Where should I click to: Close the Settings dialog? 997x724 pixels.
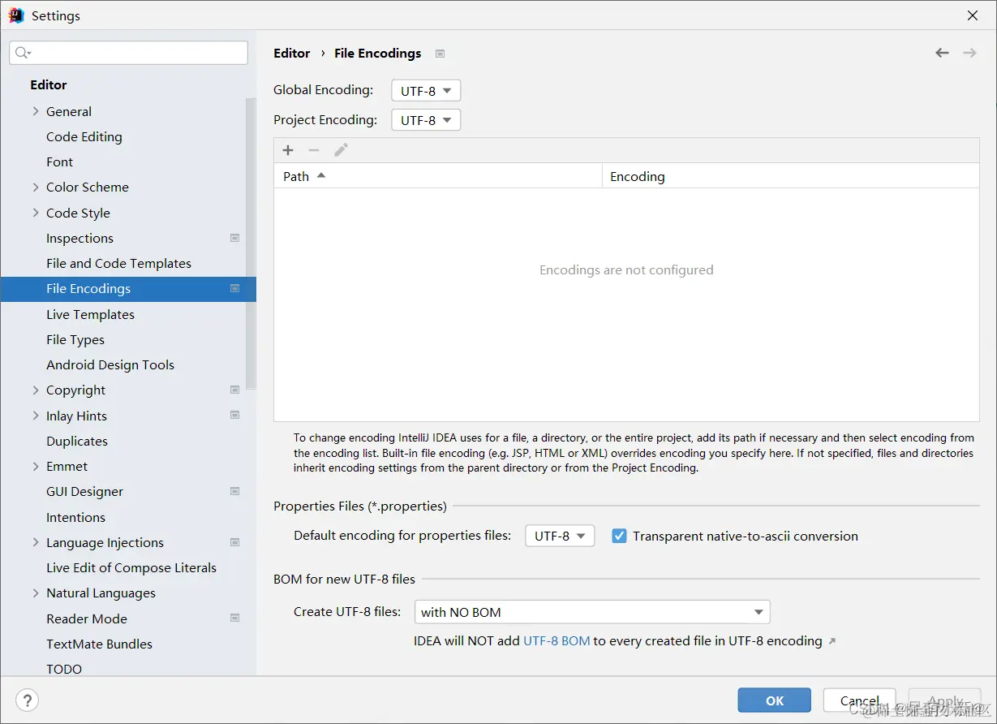(x=972, y=15)
